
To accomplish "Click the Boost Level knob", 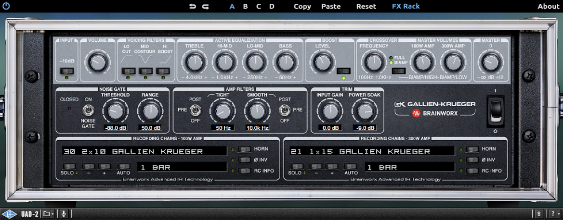I will coord(322,62).
